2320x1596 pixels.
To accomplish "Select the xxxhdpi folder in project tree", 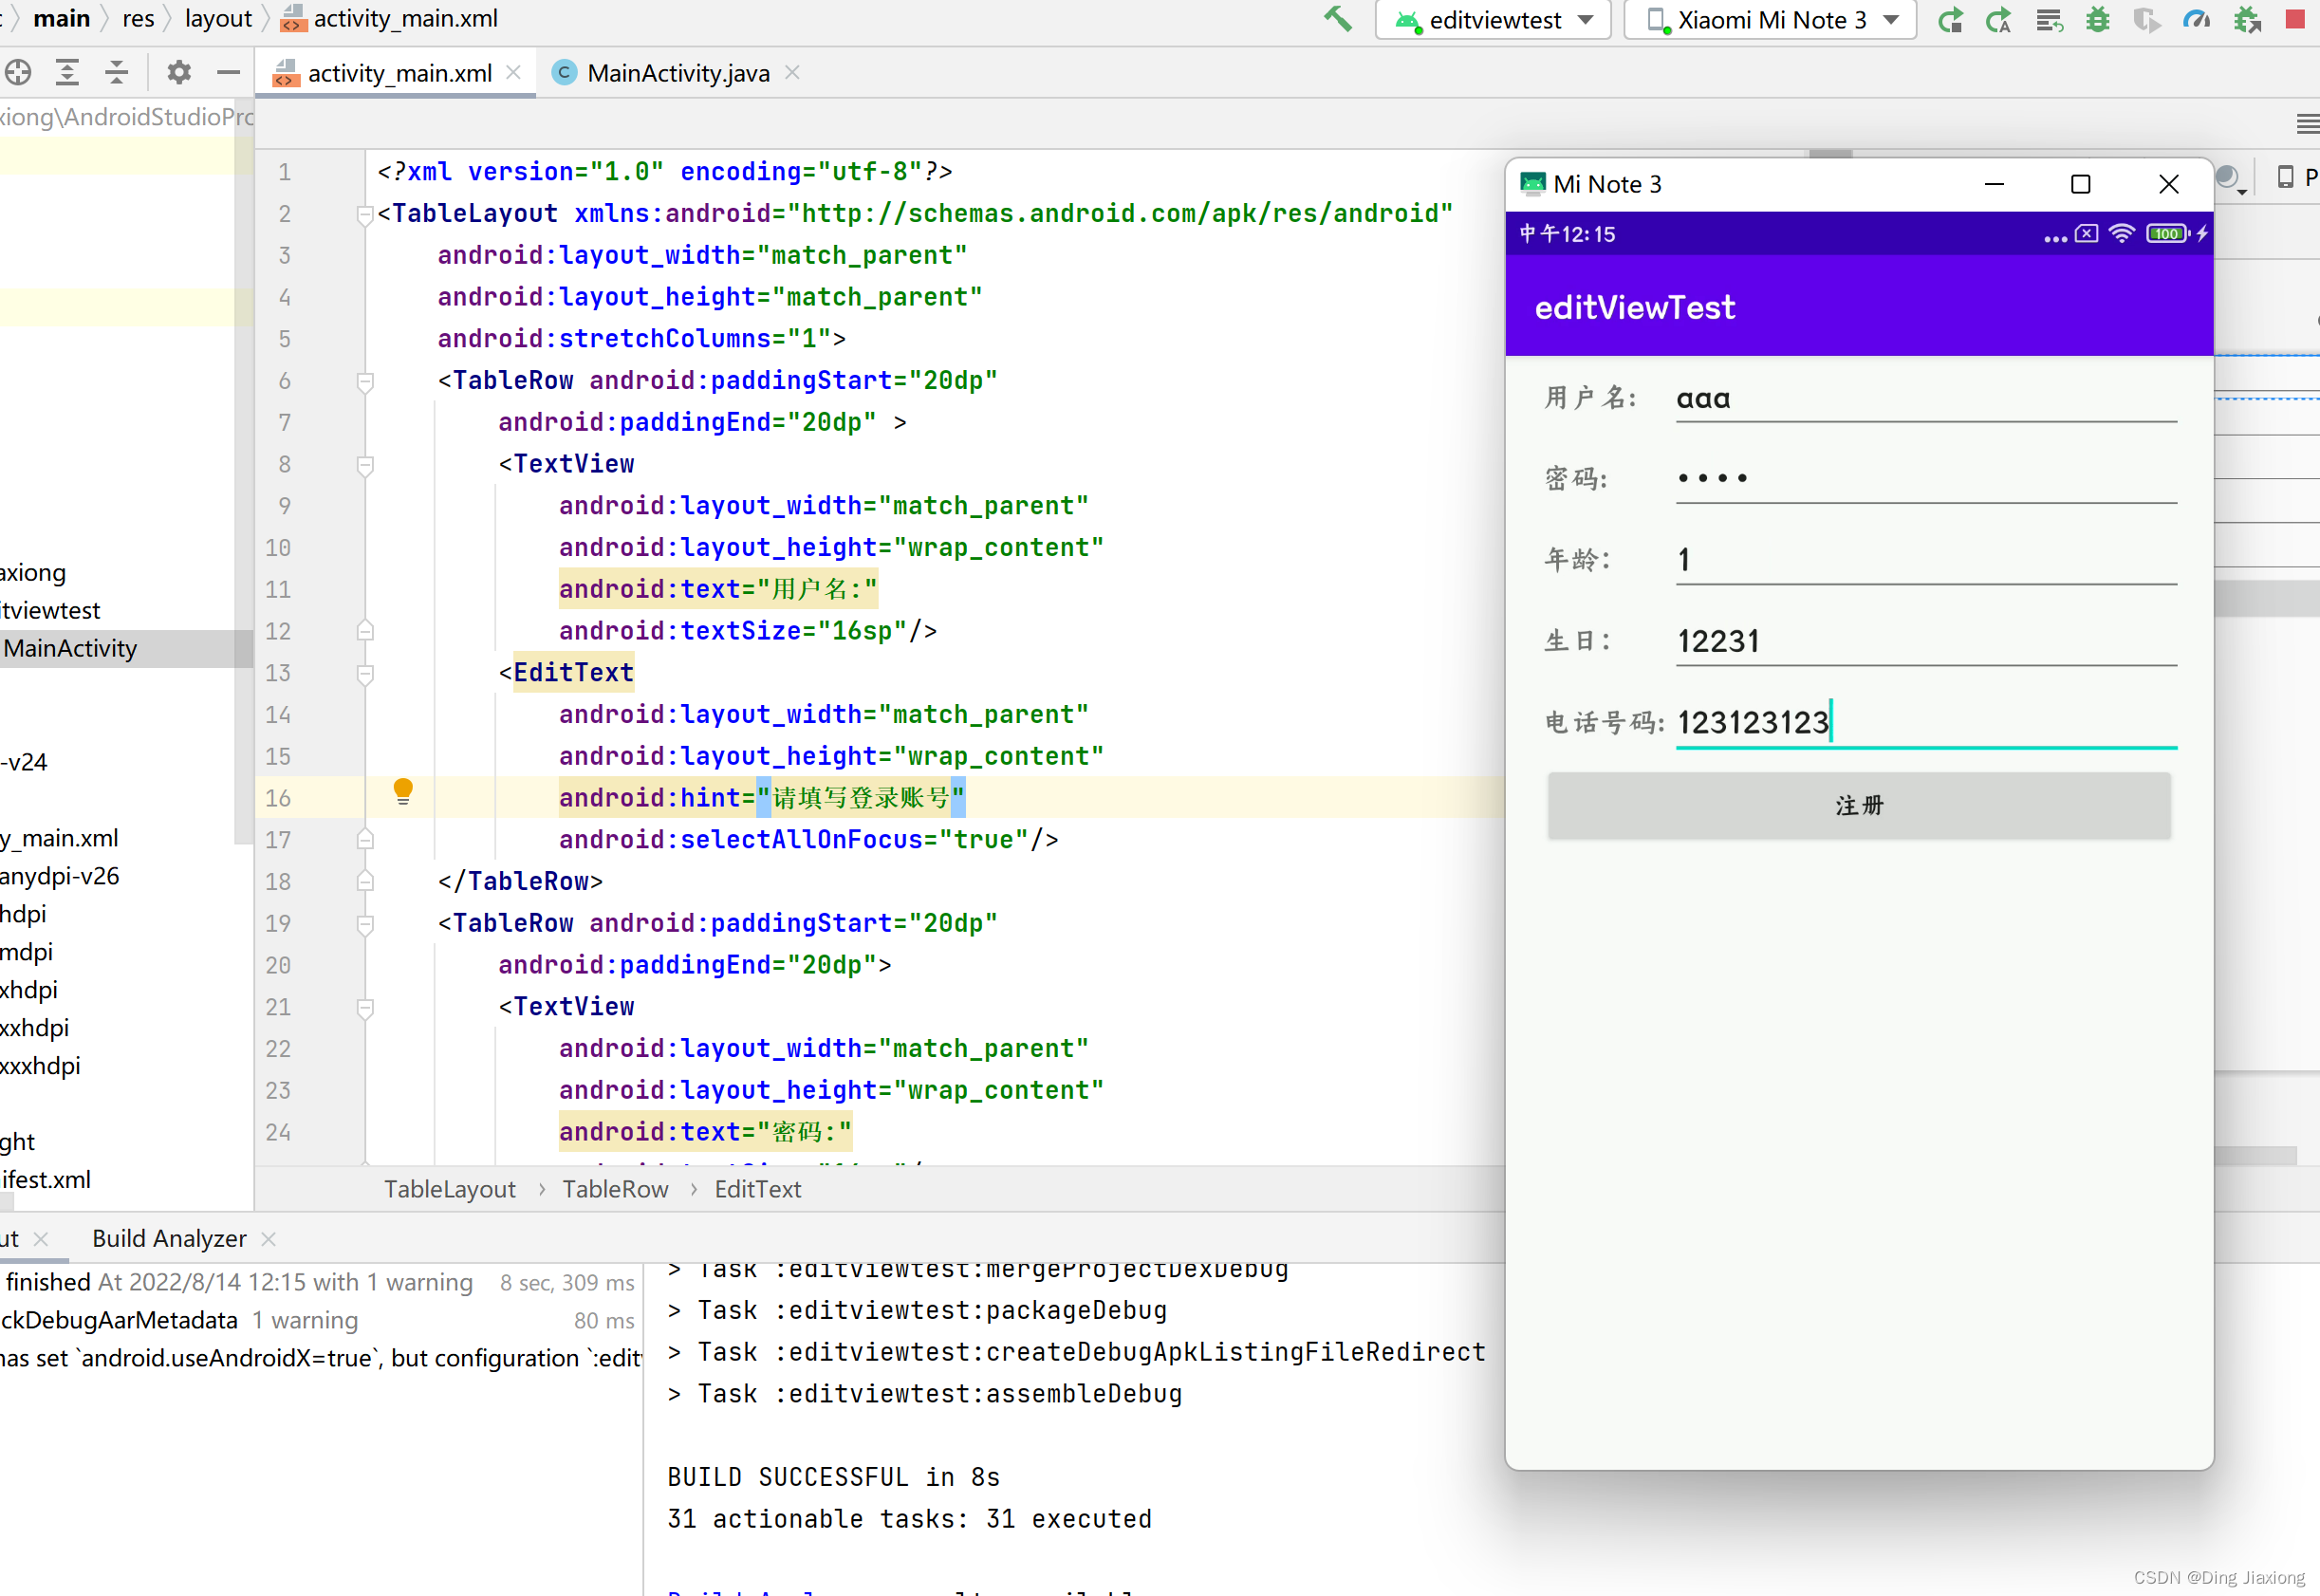I will click(40, 1066).
